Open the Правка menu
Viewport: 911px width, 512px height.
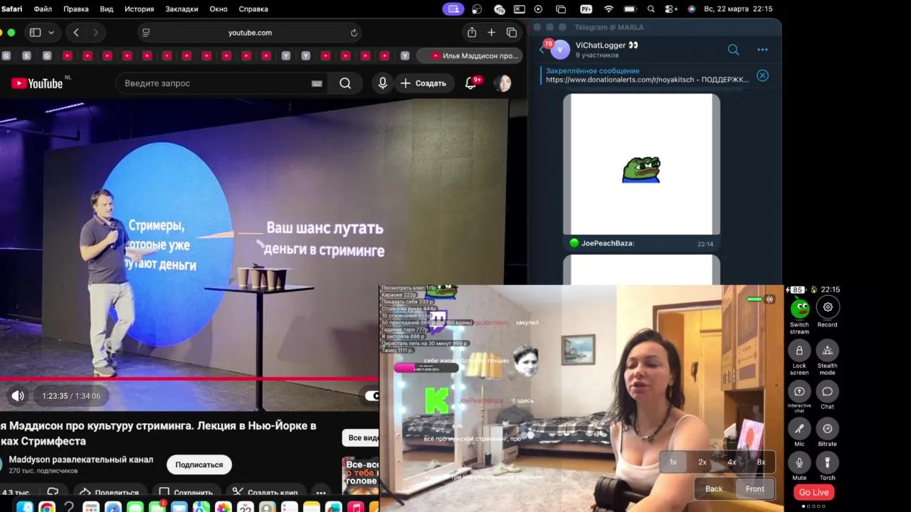click(x=76, y=9)
